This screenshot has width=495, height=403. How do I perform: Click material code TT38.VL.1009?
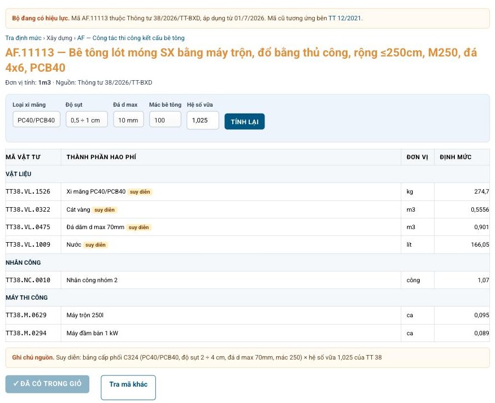click(x=28, y=244)
